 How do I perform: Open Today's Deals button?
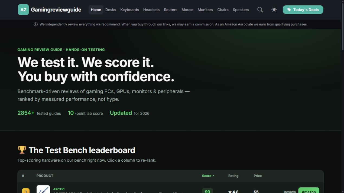click(303, 10)
